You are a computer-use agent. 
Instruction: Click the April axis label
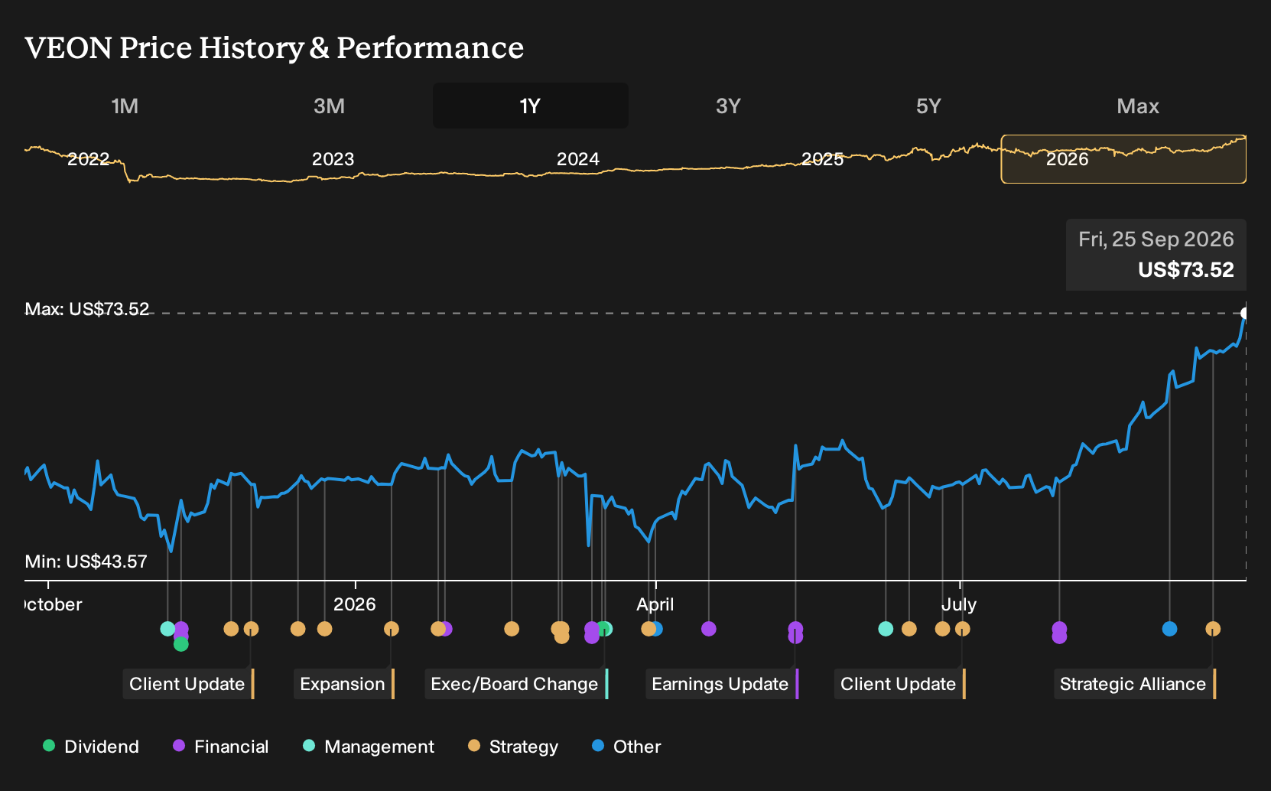pos(655,604)
